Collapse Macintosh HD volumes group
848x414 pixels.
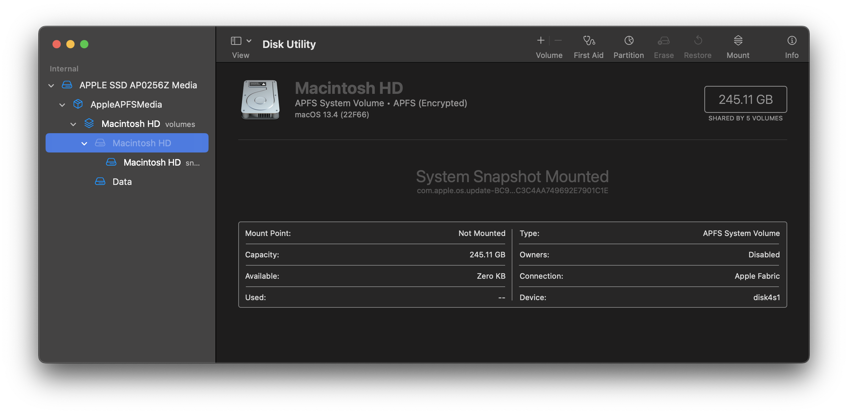pyautogui.click(x=74, y=124)
